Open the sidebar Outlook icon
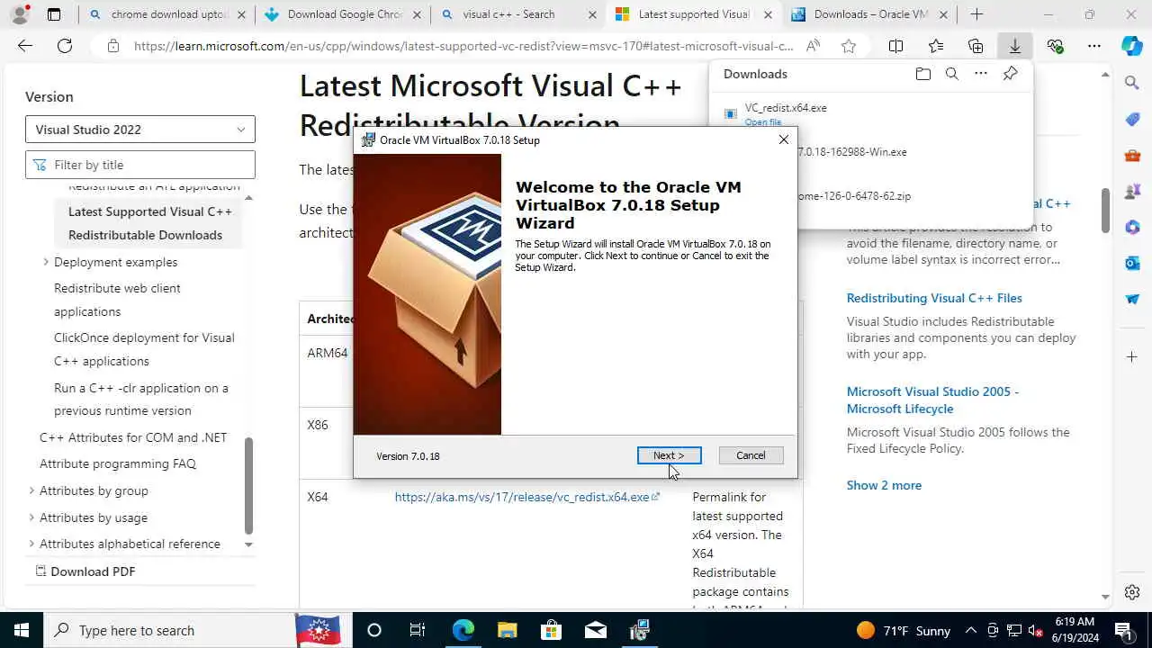Viewport: 1152px width, 648px height. click(1132, 263)
